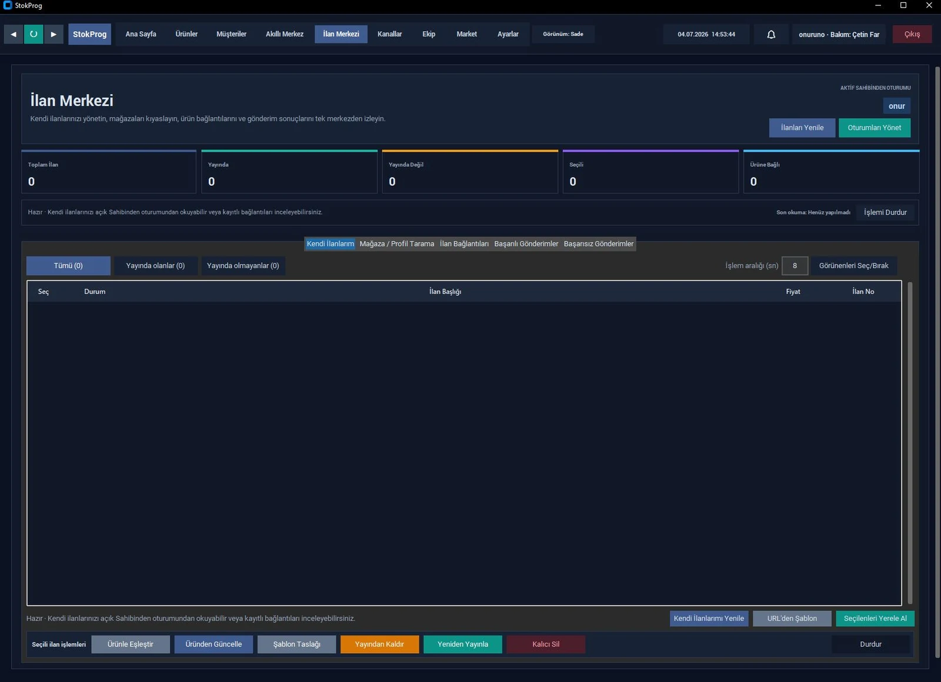Select the Yayında olanlar (0) filter
Image resolution: width=941 pixels, height=682 pixels.
[x=155, y=266]
